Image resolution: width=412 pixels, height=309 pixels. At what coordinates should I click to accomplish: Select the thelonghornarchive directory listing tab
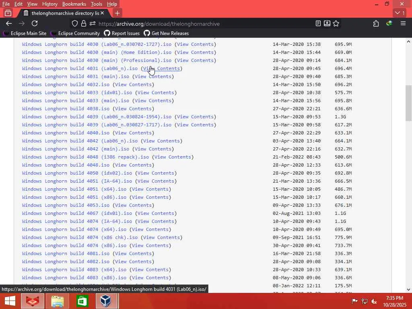(x=63, y=13)
